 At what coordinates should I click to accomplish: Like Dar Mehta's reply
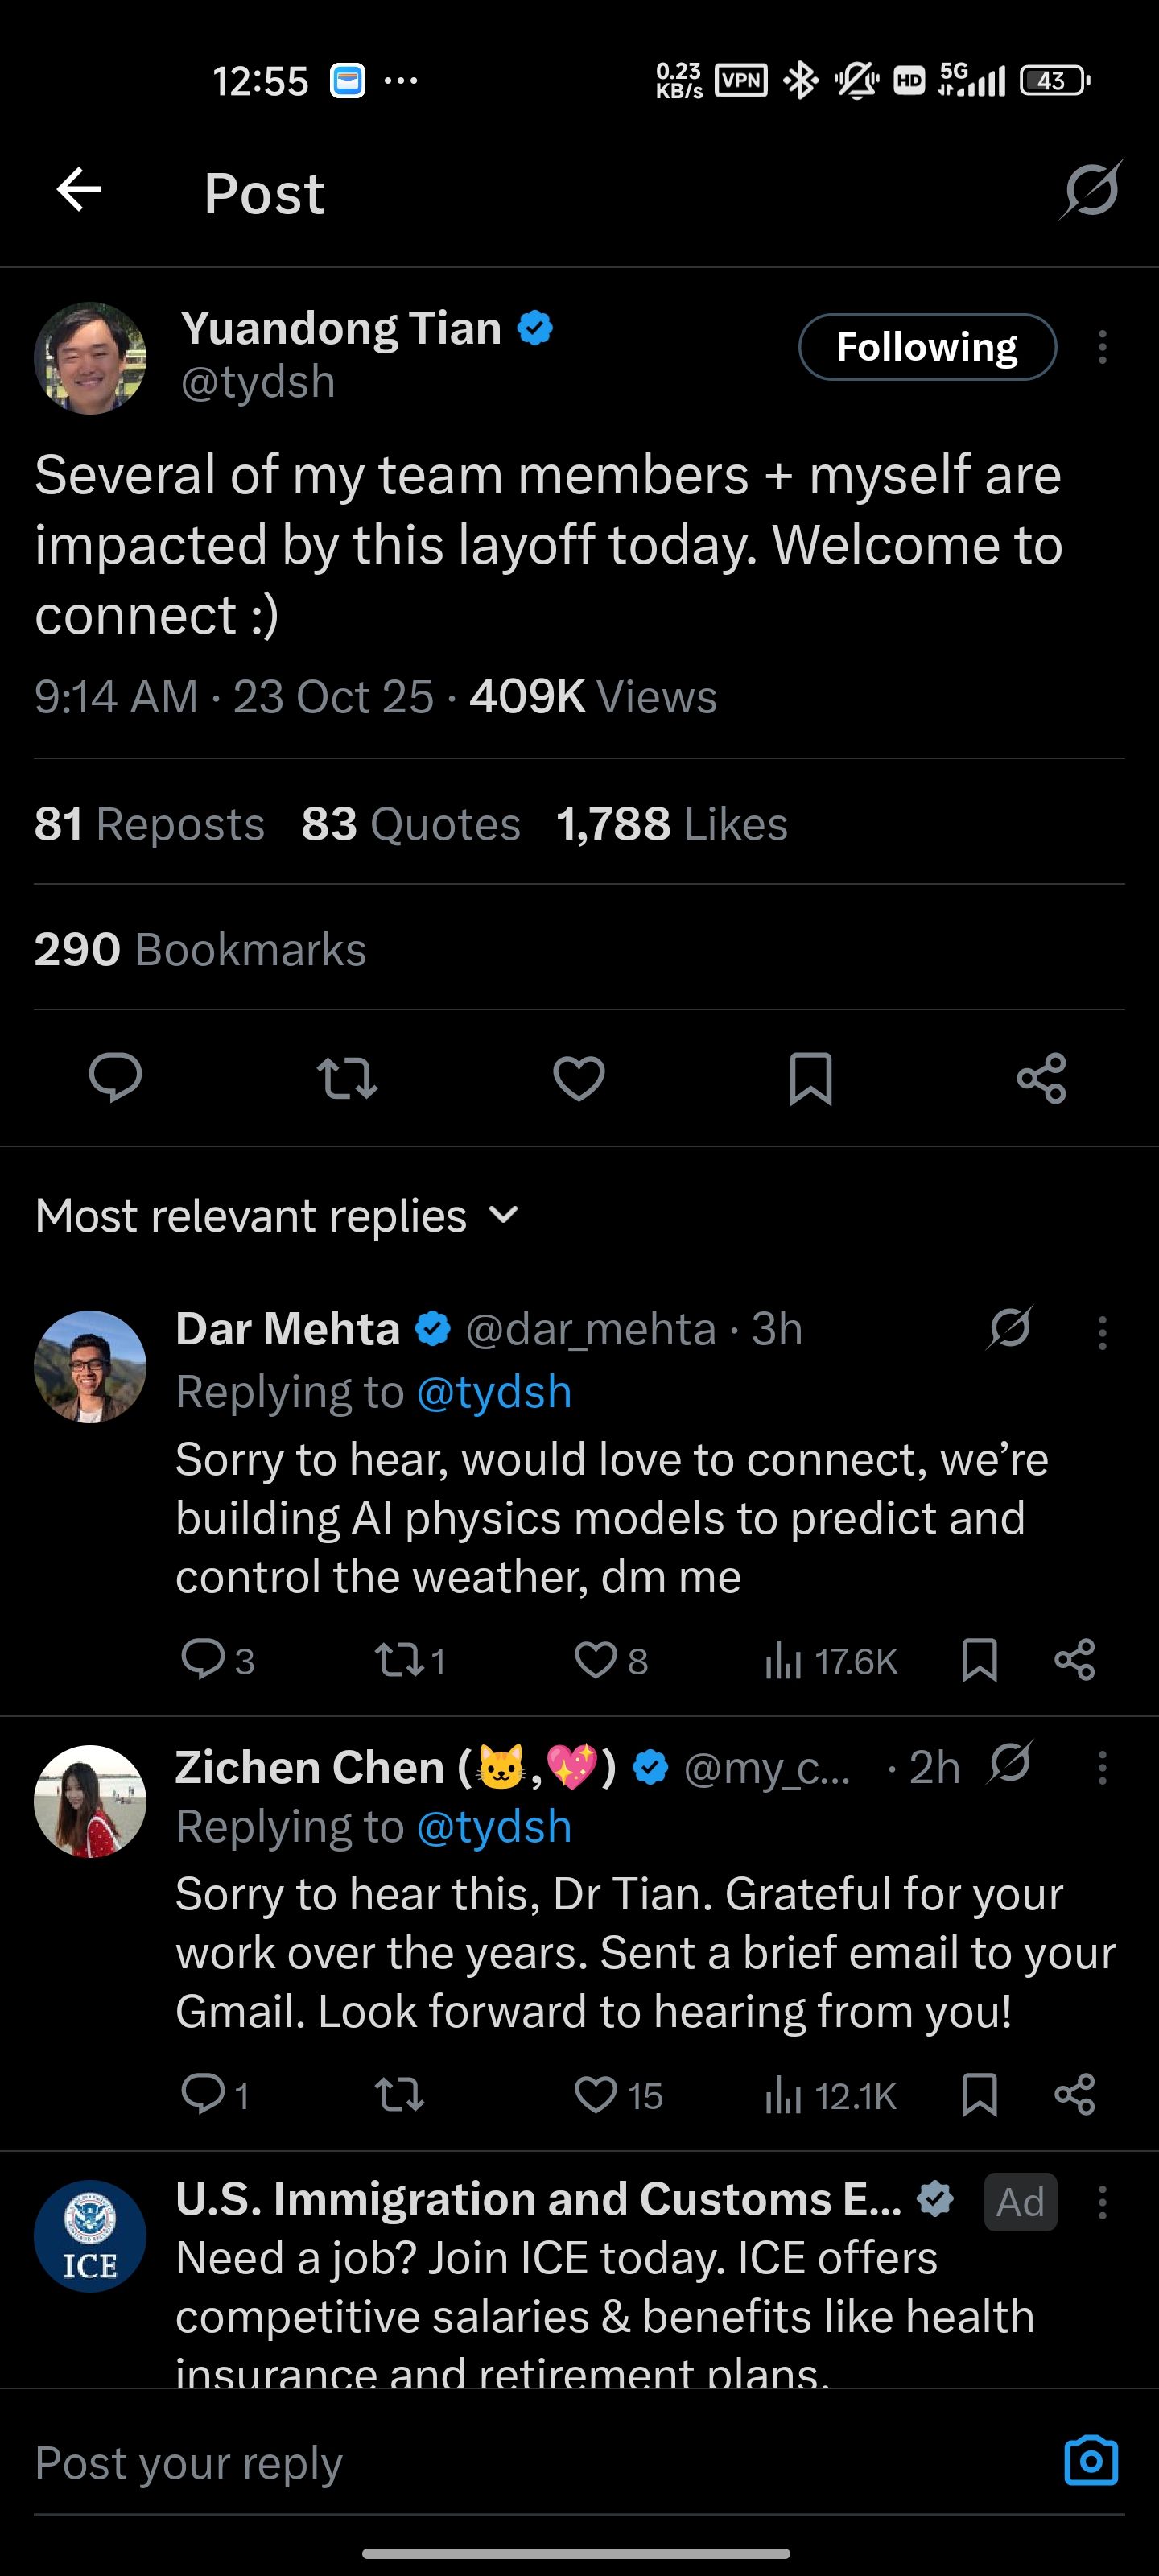tap(596, 1660)
